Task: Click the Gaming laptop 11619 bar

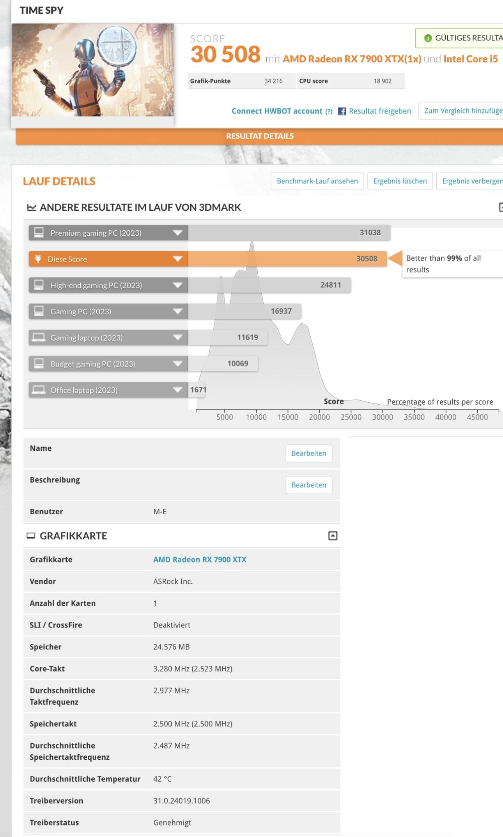Action: click(228, 337)
